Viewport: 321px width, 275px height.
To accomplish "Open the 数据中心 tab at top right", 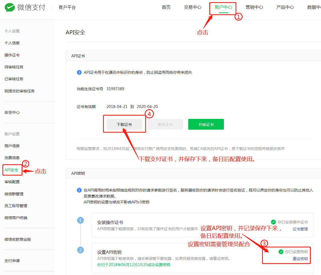I will (x=314, y=7).
